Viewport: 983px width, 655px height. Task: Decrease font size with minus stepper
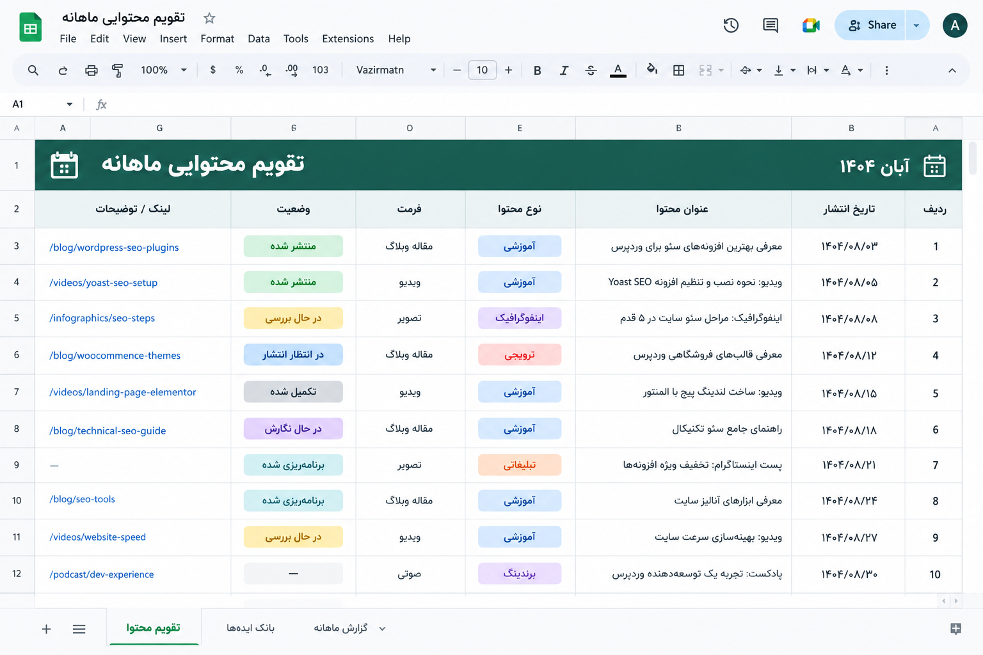[457, 70]
